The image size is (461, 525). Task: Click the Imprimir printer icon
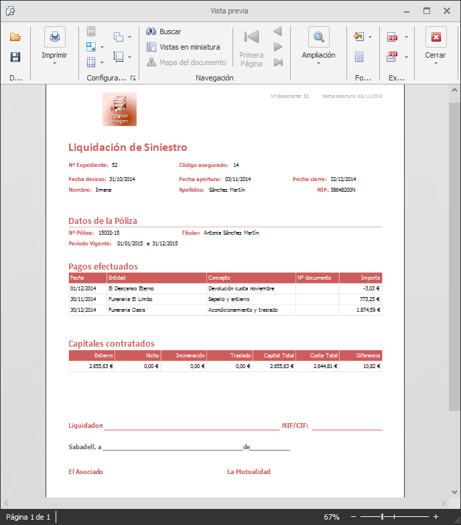(x=54, y=36)
